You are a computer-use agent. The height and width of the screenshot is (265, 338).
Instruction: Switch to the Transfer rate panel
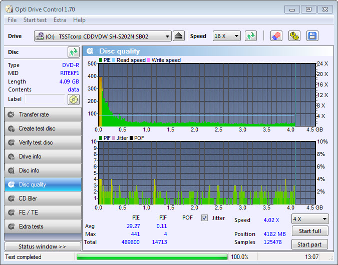click(43, 114)
